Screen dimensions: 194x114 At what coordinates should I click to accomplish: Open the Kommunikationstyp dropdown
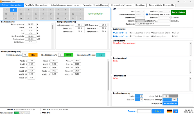[140, 14]
